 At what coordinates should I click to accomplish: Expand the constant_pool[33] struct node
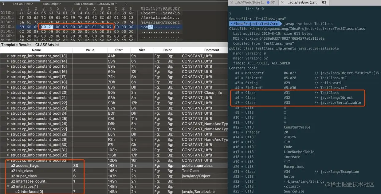click(x=8, y=160)
